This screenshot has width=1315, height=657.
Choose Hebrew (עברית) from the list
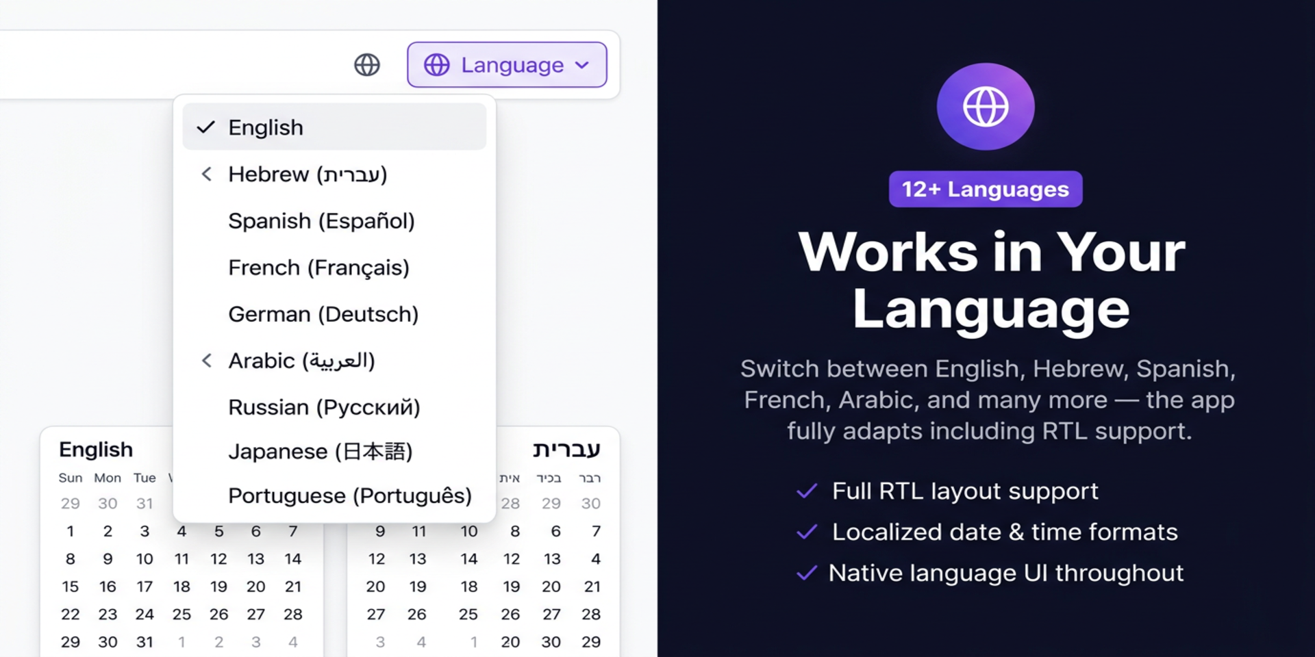(334, 174)
